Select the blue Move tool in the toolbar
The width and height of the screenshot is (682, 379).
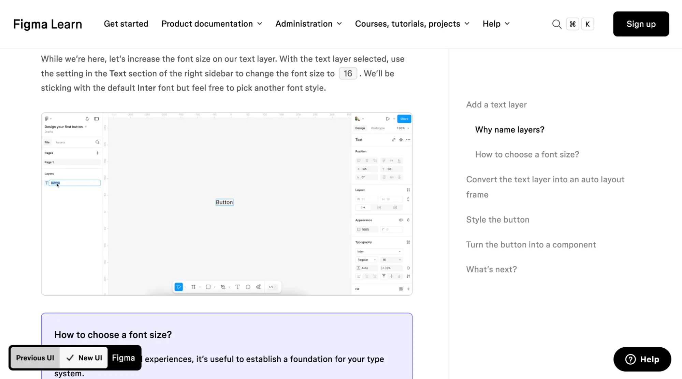178,287
